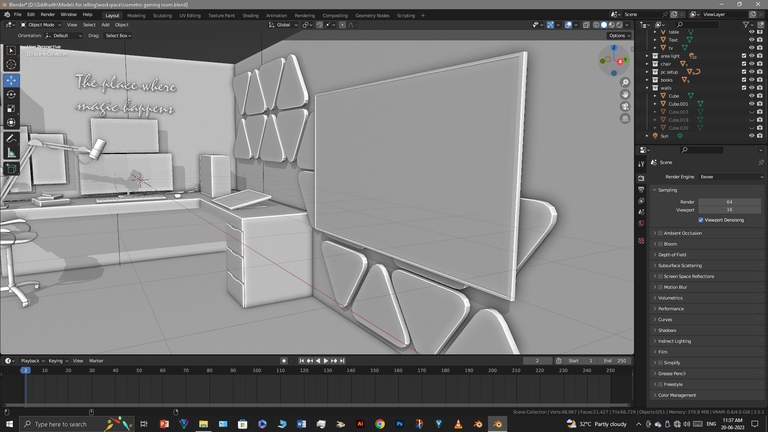Open the Texture properties tab
768x432 pixels.
click(641, 241)
